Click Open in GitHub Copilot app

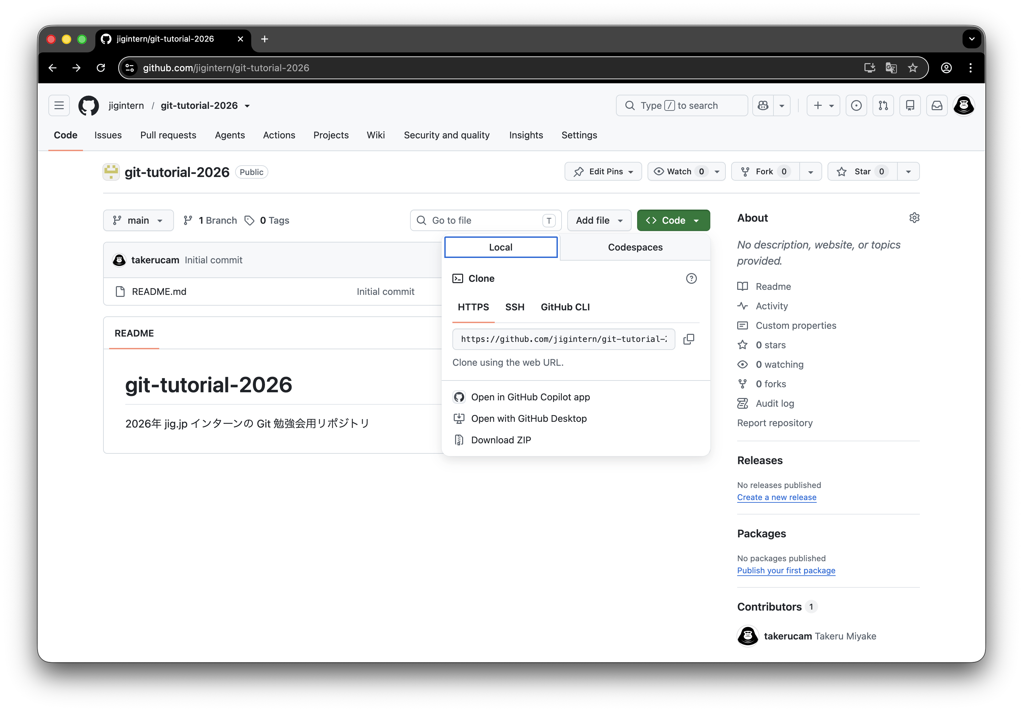click(521, 397)
